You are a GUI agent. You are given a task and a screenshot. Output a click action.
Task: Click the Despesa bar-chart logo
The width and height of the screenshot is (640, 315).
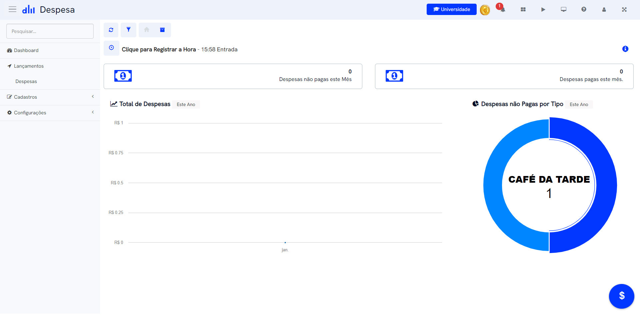pyautogui.click(x=28, y=9)
